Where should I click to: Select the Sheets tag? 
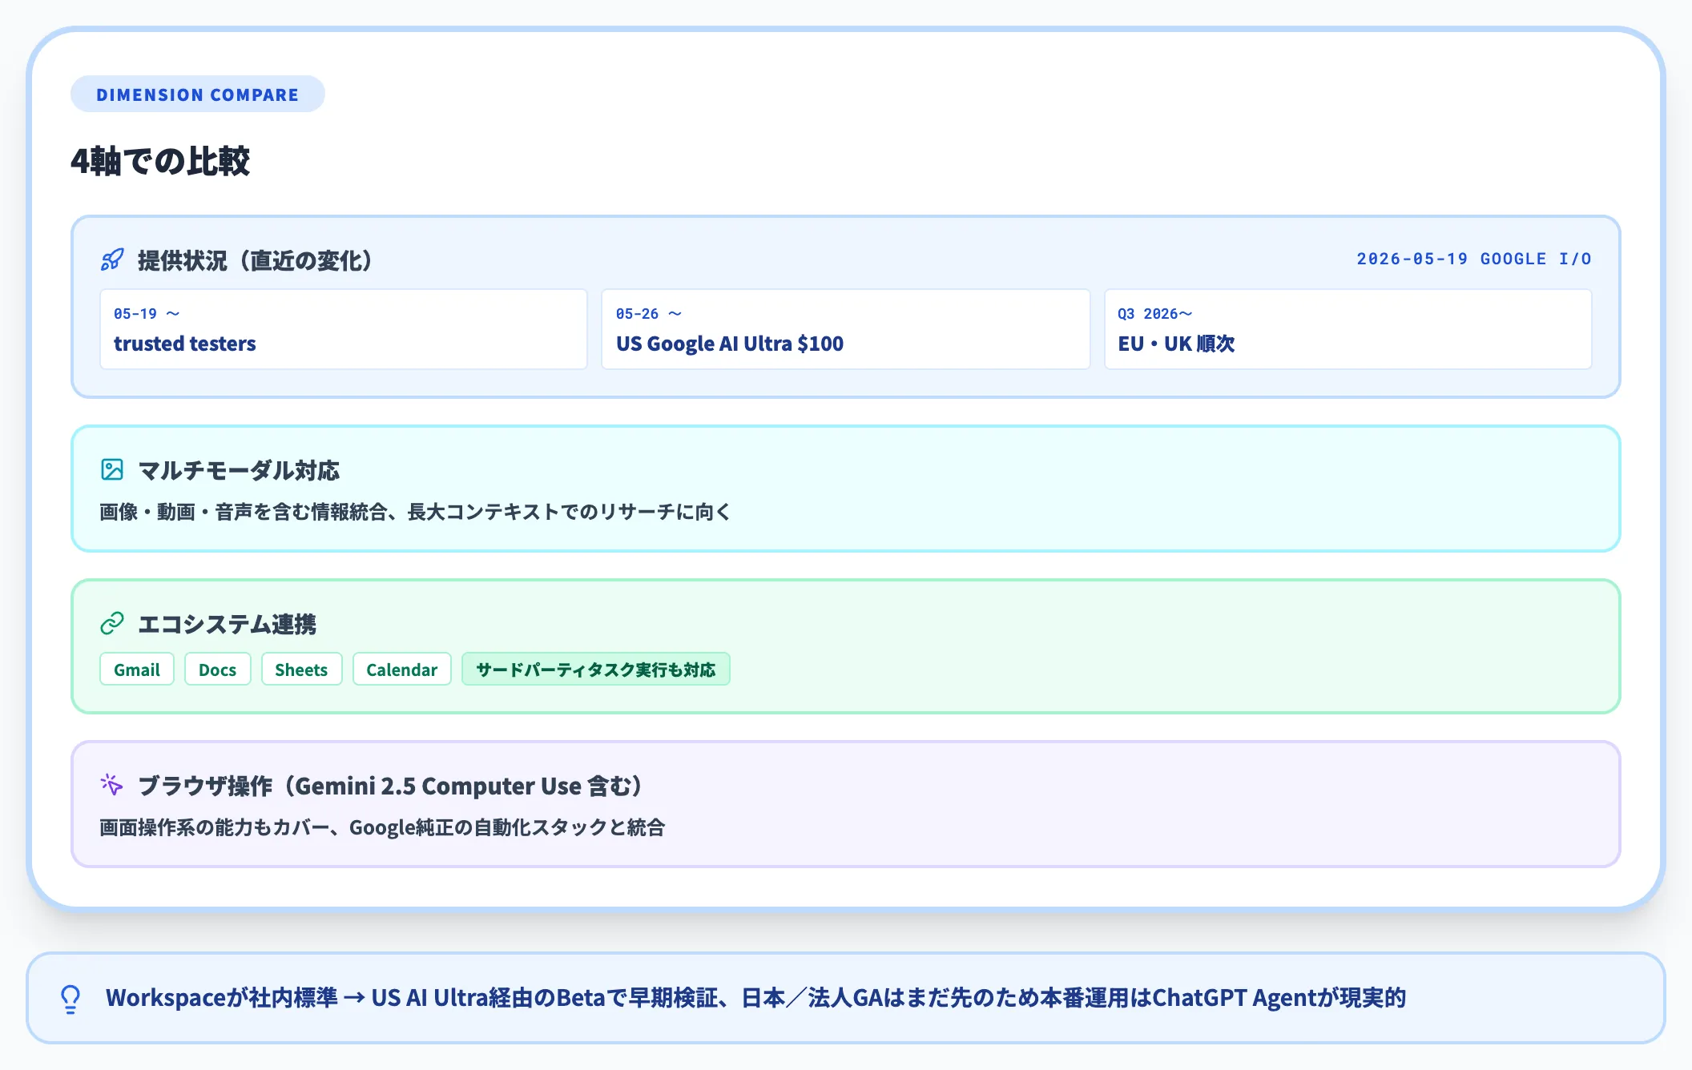[301, 670]
